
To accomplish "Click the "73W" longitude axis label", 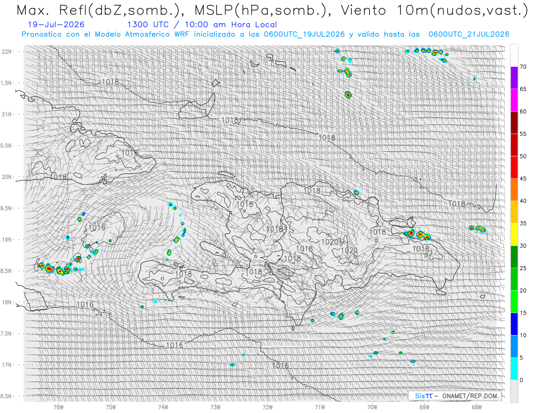I will pos(215,407).
